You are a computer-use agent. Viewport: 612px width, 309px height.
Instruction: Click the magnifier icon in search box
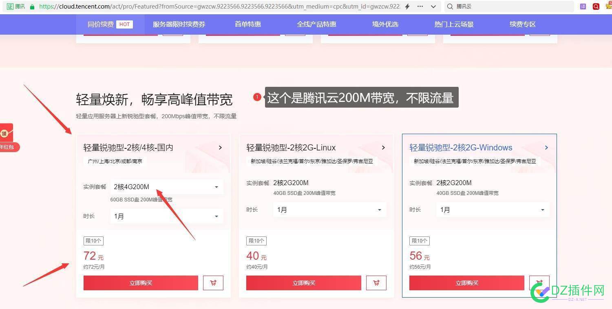450,7
